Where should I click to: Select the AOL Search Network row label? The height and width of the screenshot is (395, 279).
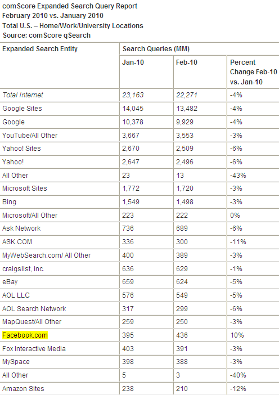pyautogui.click(x=34, y=309)
